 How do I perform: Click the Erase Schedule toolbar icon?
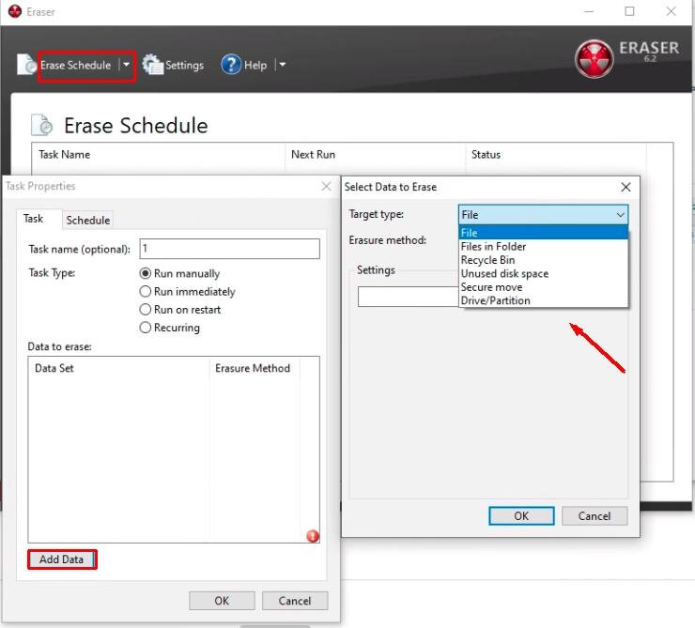tap(26, 65)
